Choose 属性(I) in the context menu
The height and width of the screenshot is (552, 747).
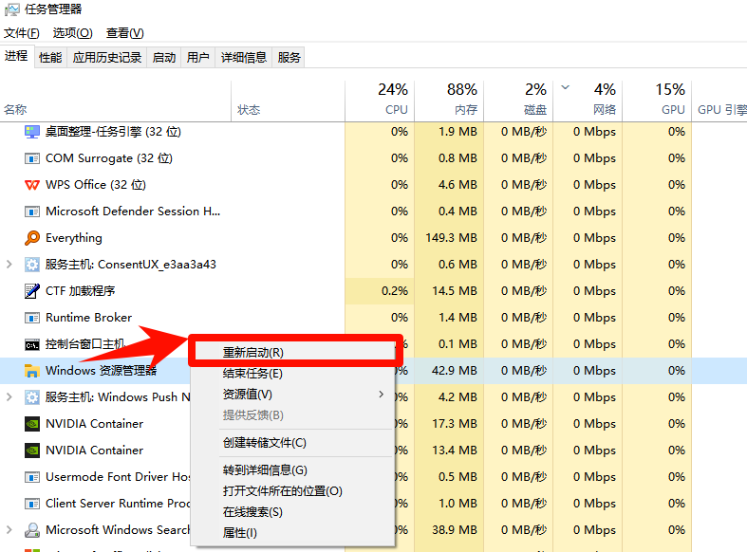(x=292, y=533)
